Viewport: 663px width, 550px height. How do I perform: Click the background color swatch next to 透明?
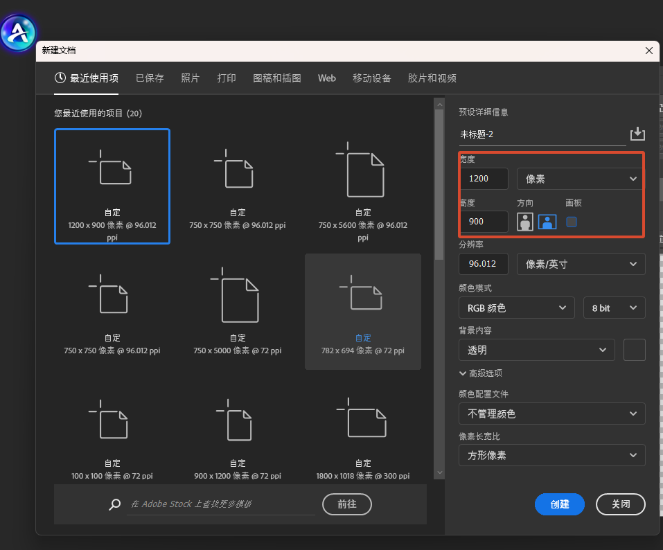[634, 350]
